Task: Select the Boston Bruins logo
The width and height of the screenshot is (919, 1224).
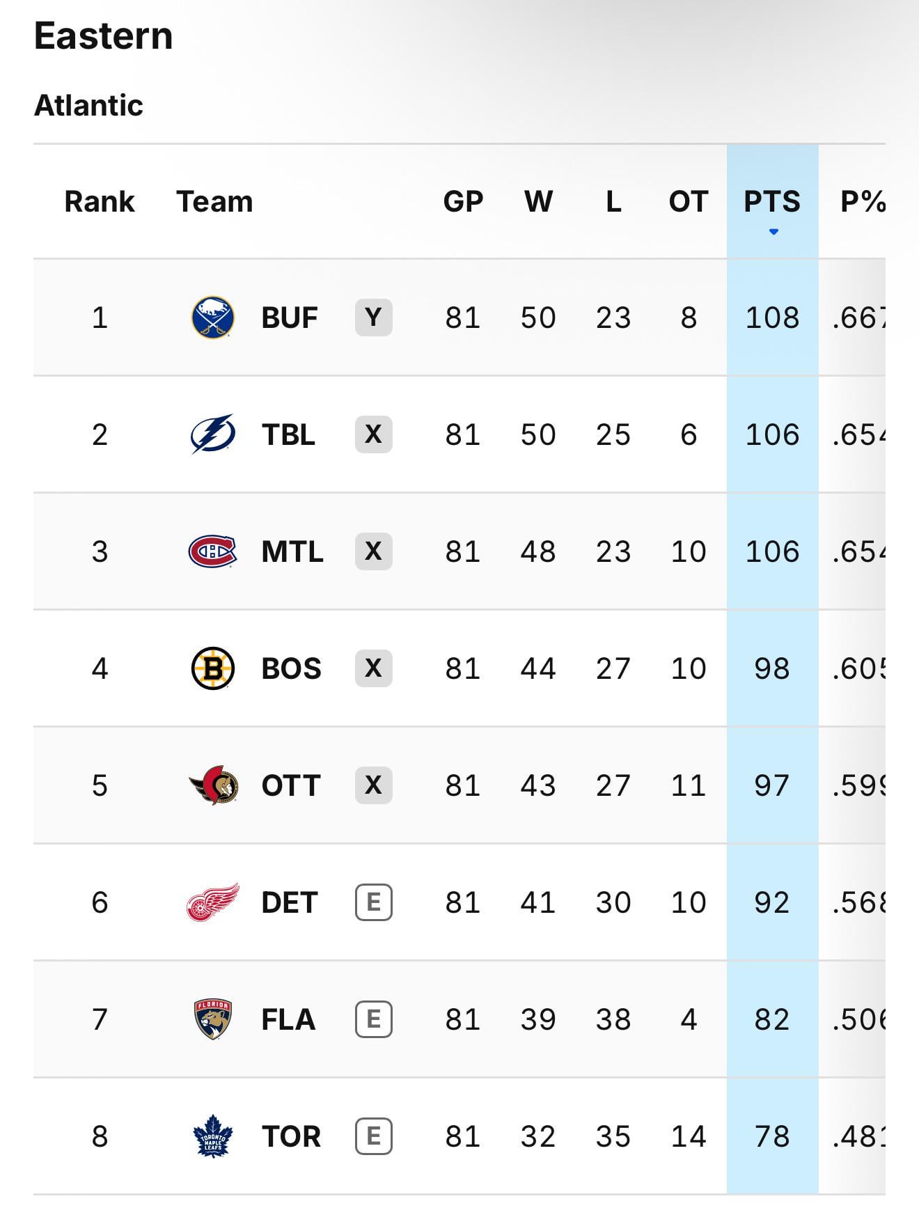Action: pyautogui.click(x=213, y=668)
